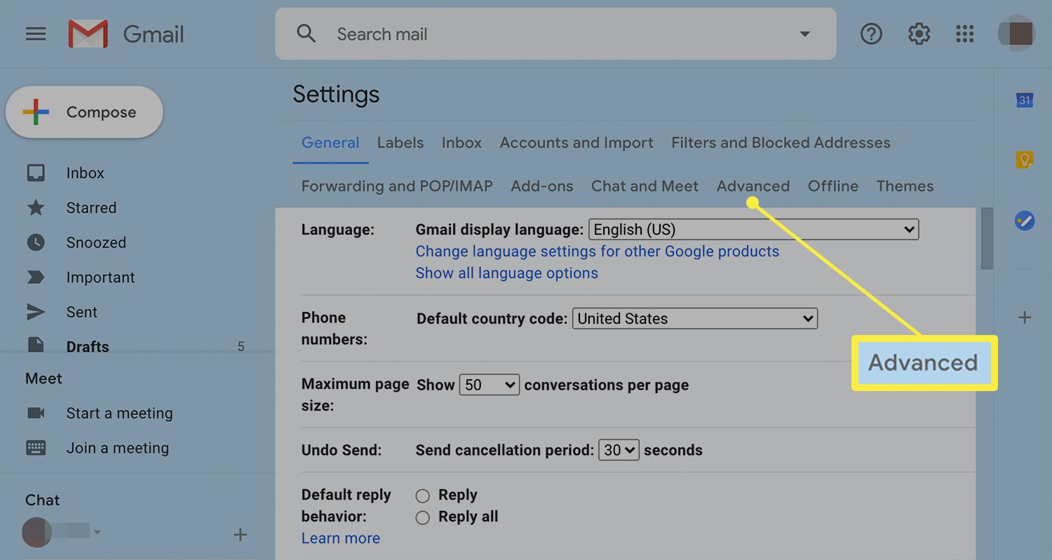This screenshot has width=1052, height=560.
Task: Start a new chat plus icon
Action: [240, 535]
